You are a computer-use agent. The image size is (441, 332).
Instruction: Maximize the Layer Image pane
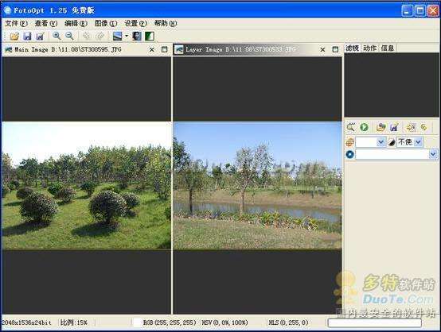[x=335, y=50]
